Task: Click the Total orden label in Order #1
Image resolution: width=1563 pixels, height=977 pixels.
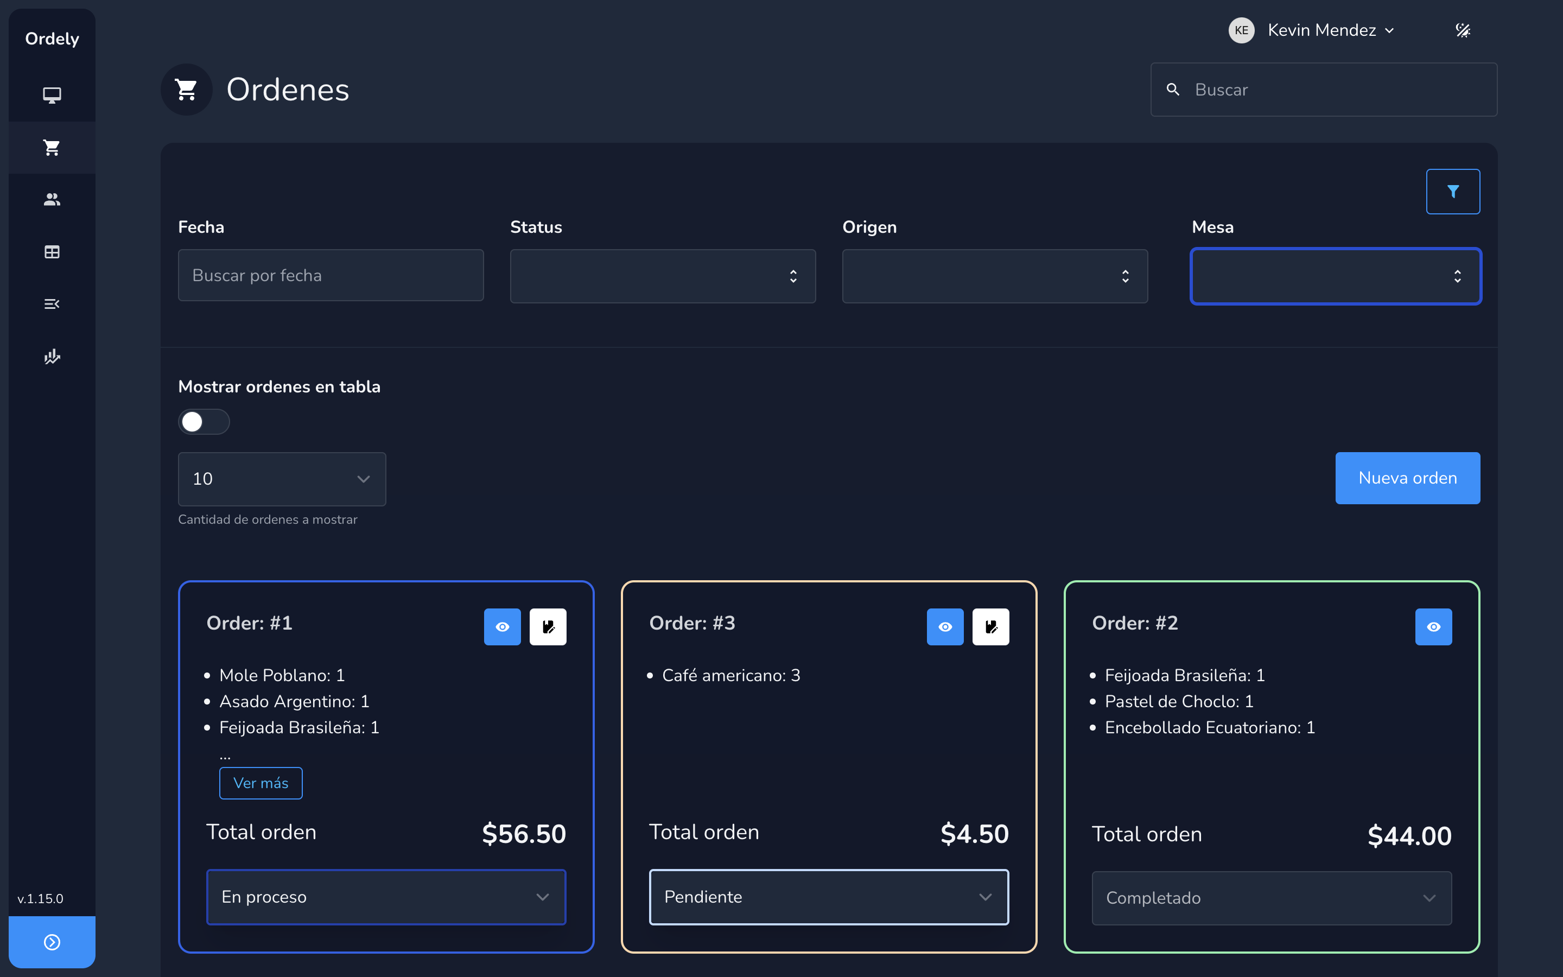Action: pyautogui.click(x=261, y=832)
